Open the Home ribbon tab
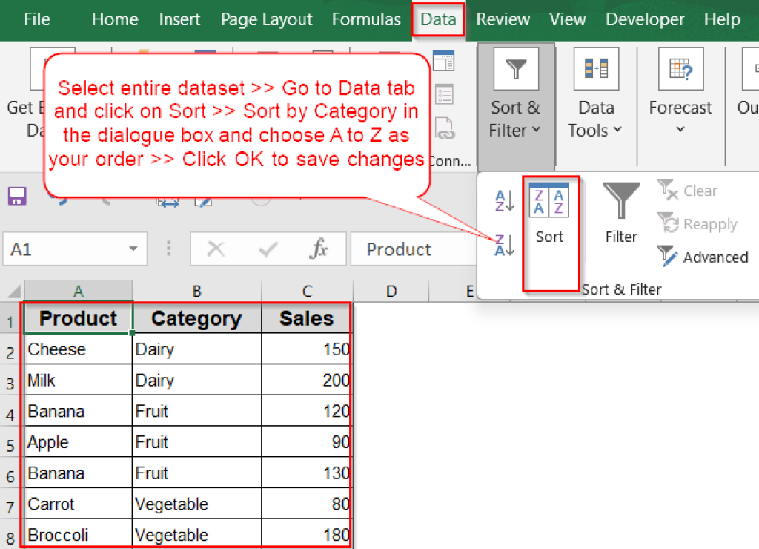 pos(115,19)
